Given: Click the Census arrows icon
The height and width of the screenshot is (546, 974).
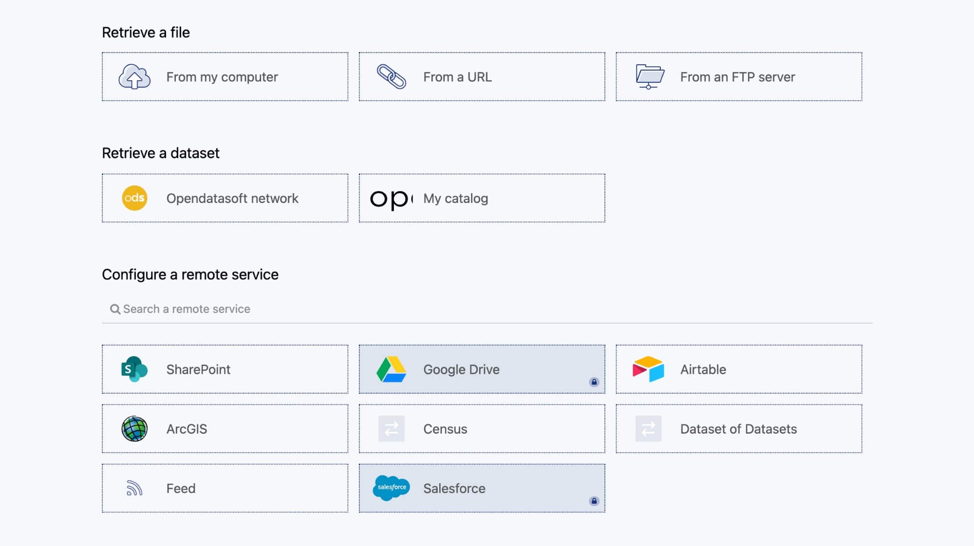Looking at the screenshot, I should pyautogui.click(x=391, y=429).
